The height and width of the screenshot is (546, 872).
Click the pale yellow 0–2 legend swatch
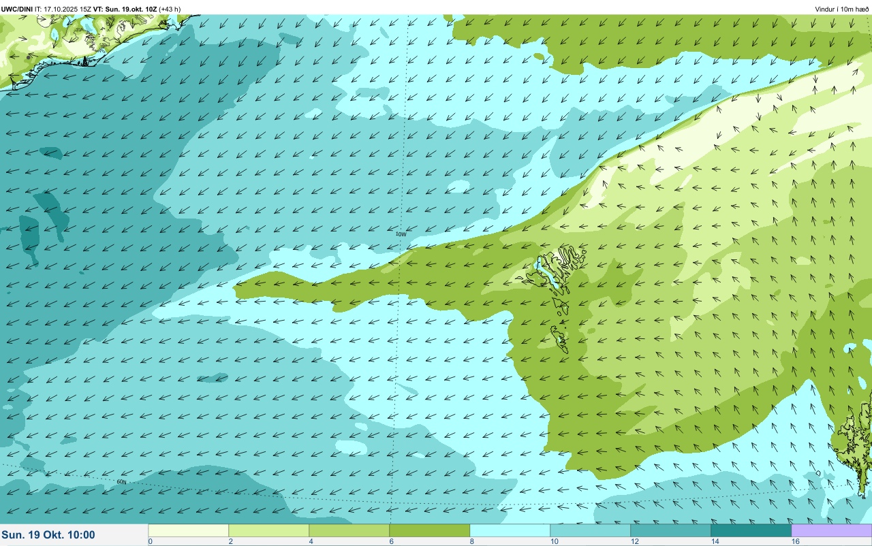188,530
